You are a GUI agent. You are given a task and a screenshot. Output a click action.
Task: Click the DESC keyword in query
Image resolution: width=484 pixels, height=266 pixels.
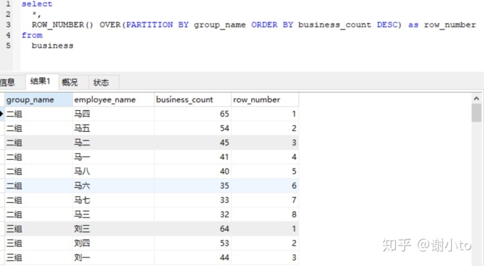point(387,25)
